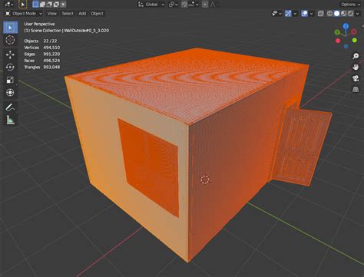Toggle show overlays button

point(304,14)
